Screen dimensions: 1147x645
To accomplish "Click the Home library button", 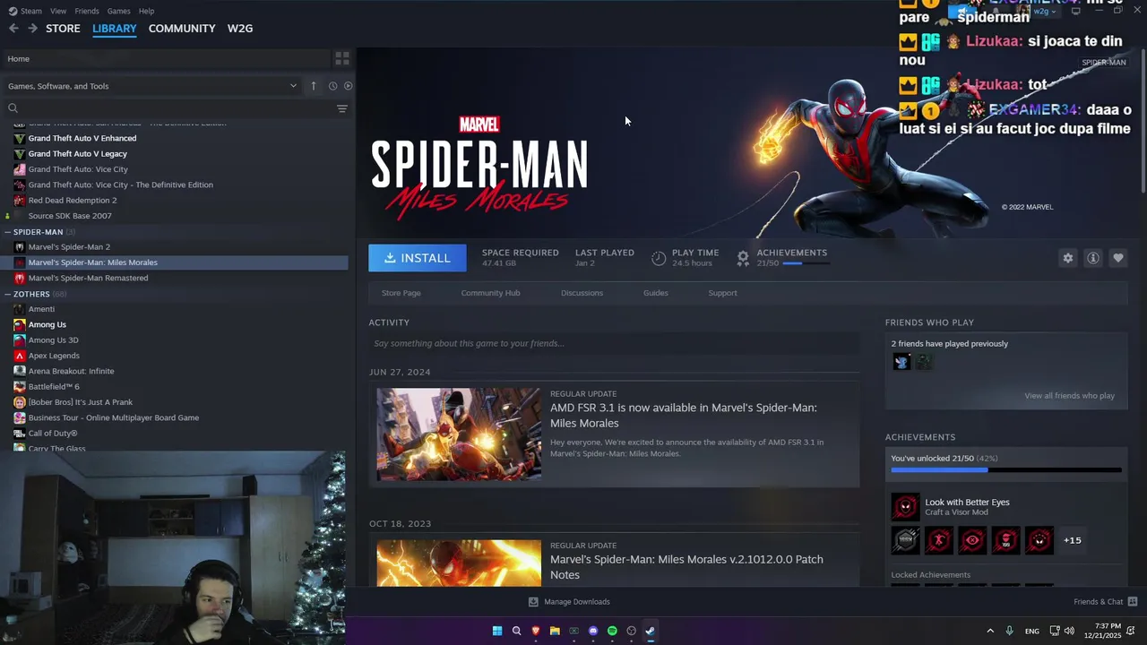I will tap(166, 58).
